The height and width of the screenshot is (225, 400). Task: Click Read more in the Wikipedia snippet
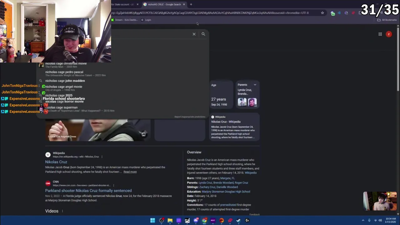point(130,172)
